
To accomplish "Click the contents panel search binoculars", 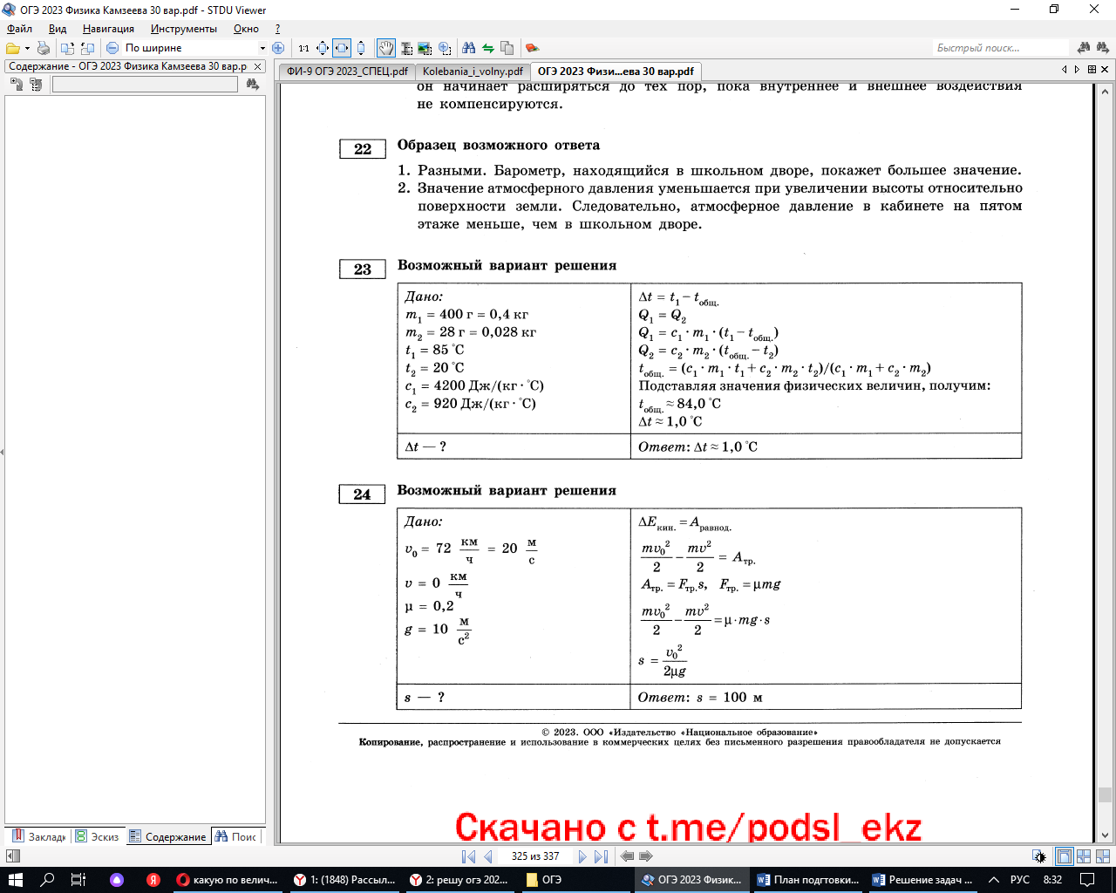I will pos(253,85).
